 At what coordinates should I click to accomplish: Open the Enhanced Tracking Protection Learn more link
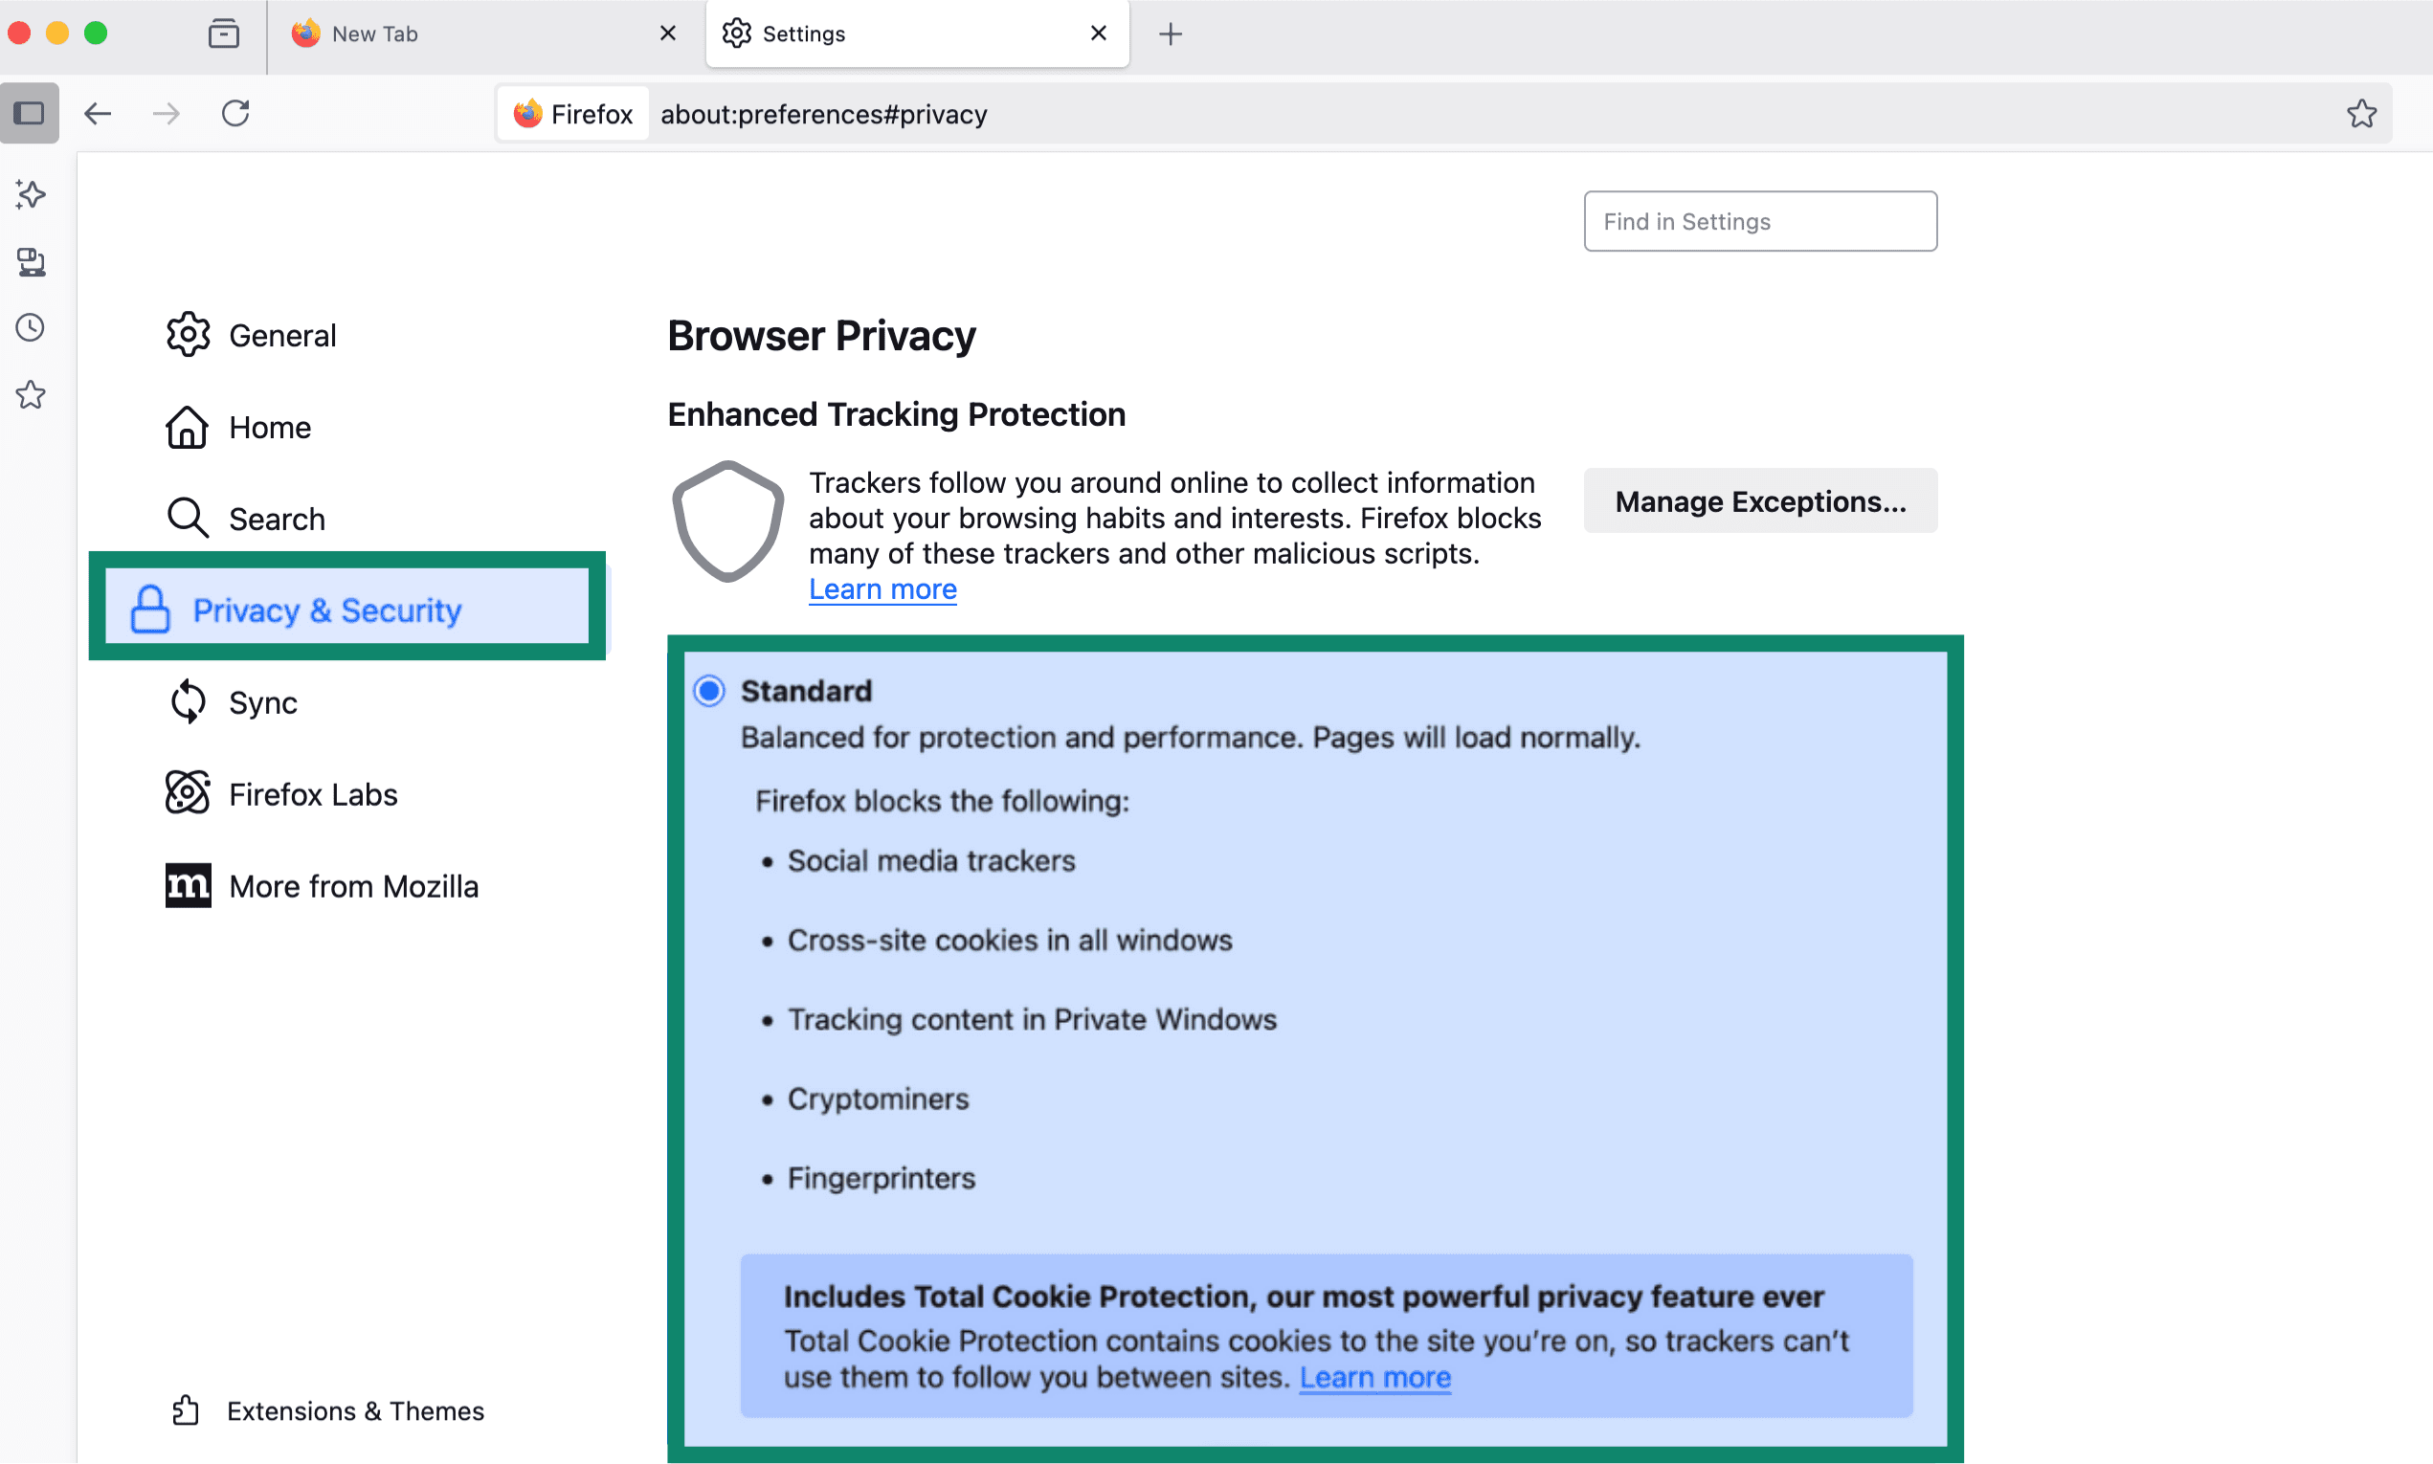[x=882, y=588]
